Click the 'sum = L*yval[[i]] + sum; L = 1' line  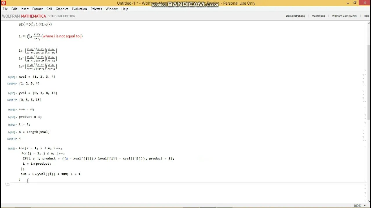(51, 174)
